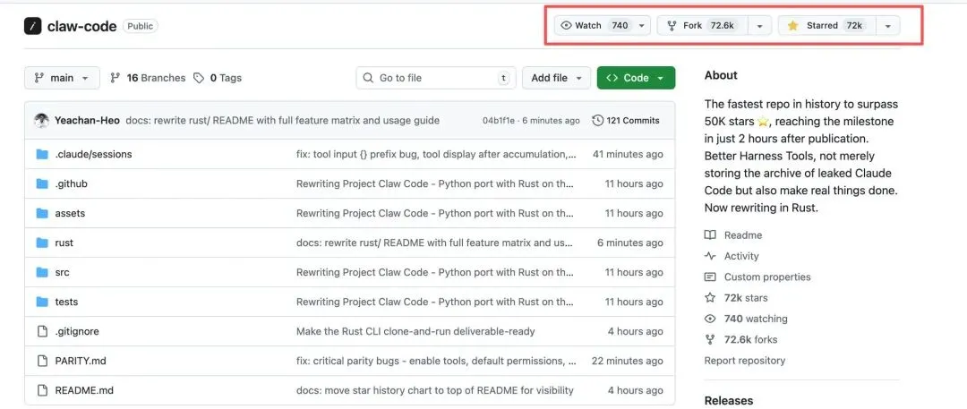
Task: Toggle the Starred button to unstar
Action: (825, 26)
